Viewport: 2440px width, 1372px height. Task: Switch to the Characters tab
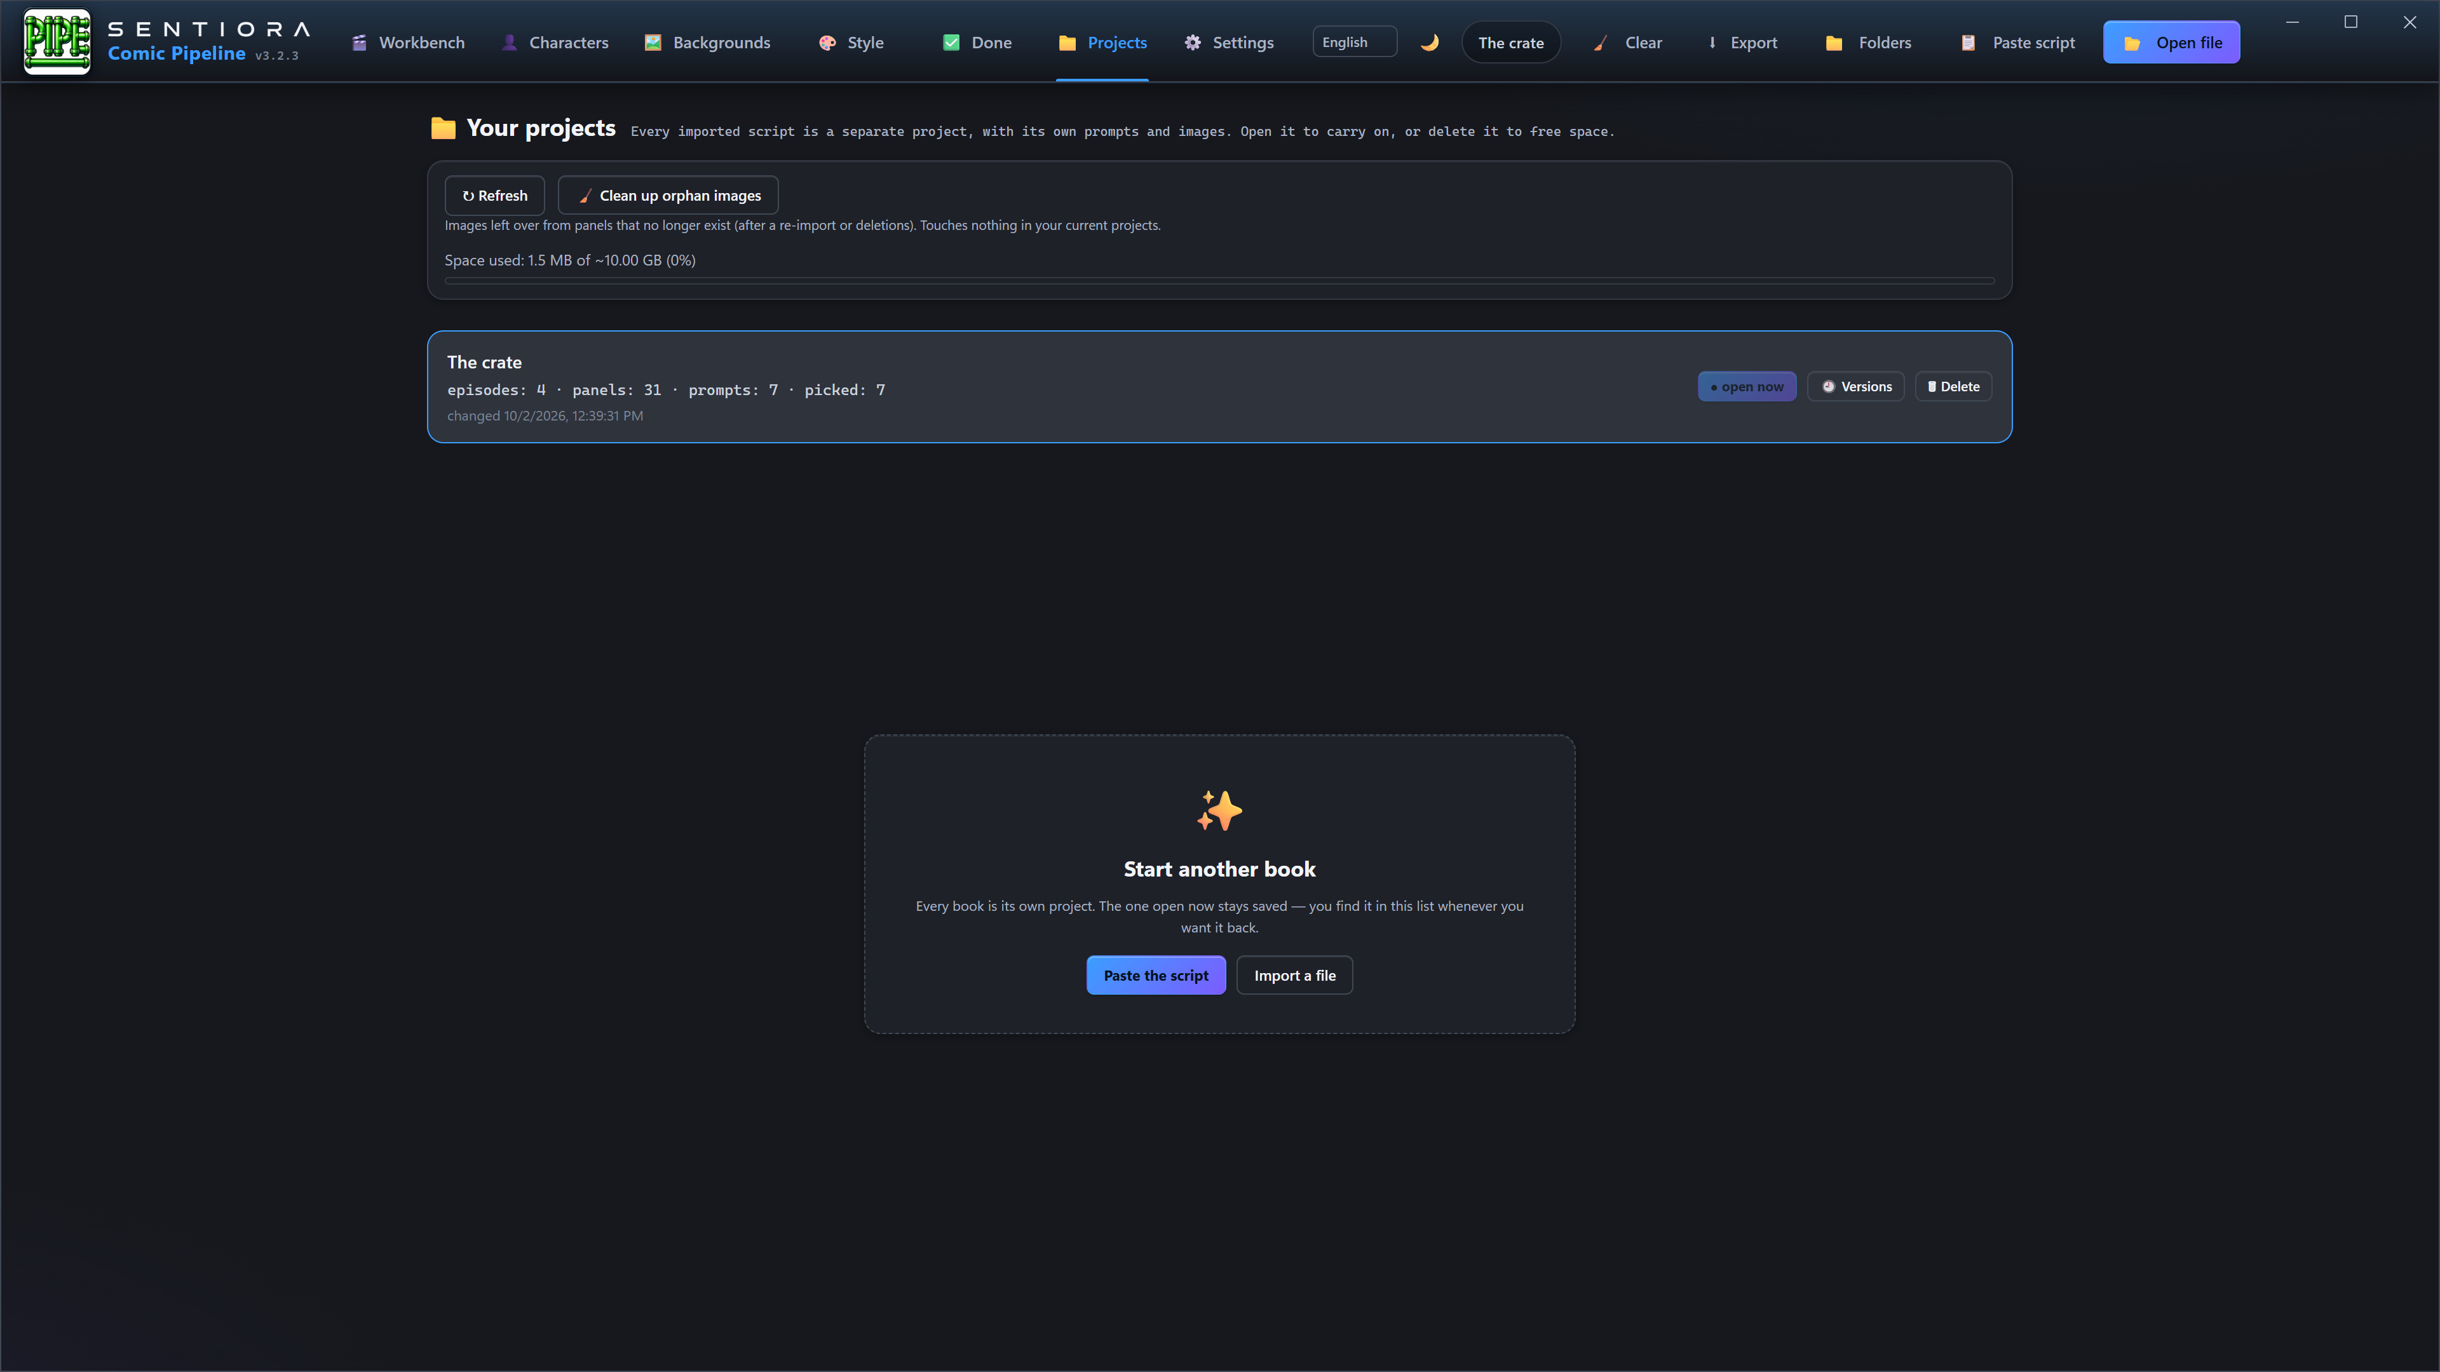click(555, 43)
